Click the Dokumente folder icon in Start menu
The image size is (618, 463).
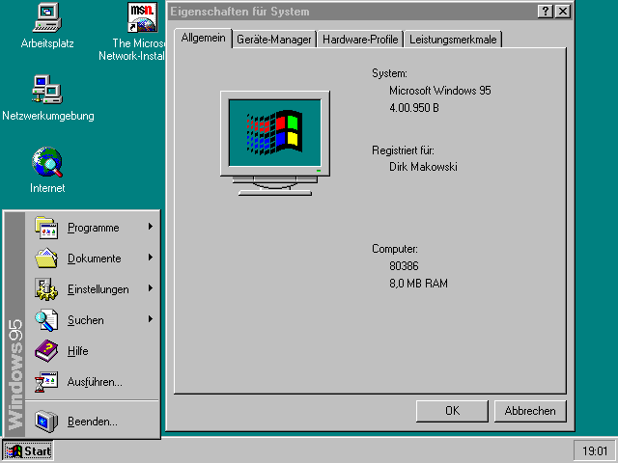pyautogui.click(x=46, y=259)
